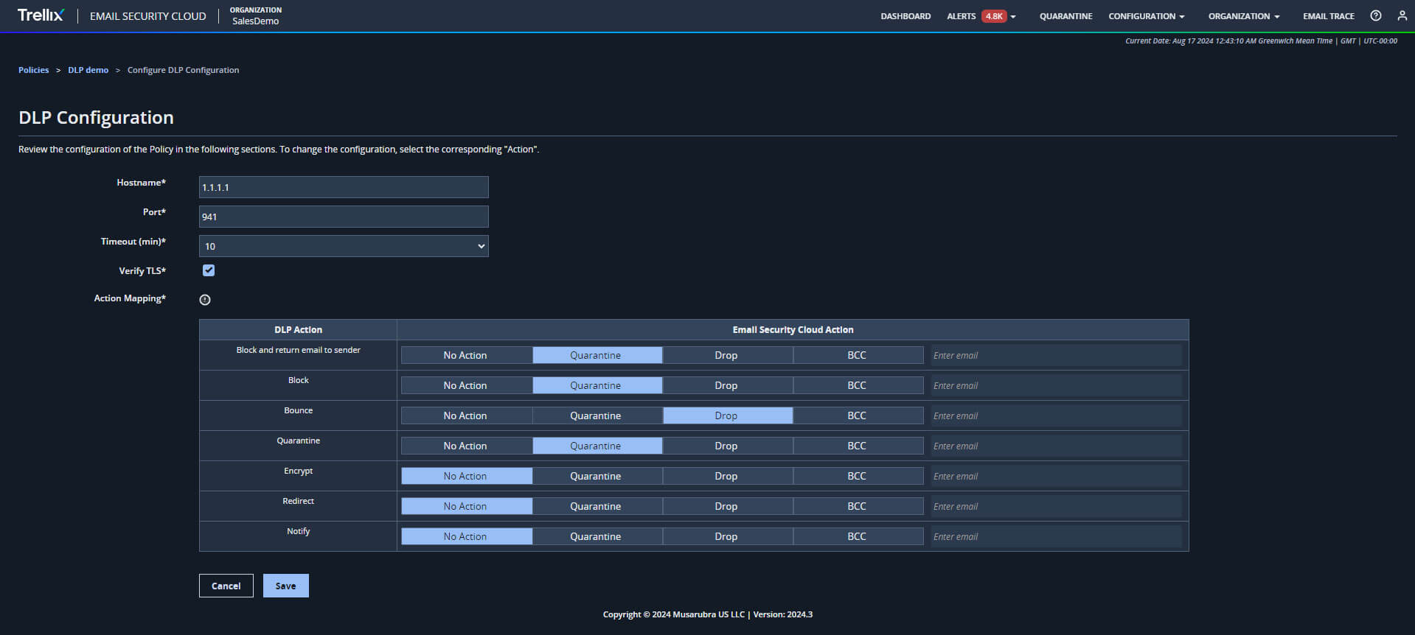1415x635 pixels.
Task: Set Encrypt action to Quarantine
Action: (596, 476)
